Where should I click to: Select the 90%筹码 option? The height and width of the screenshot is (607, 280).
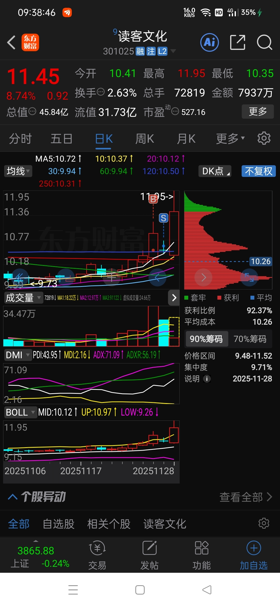tap(206, 339)
